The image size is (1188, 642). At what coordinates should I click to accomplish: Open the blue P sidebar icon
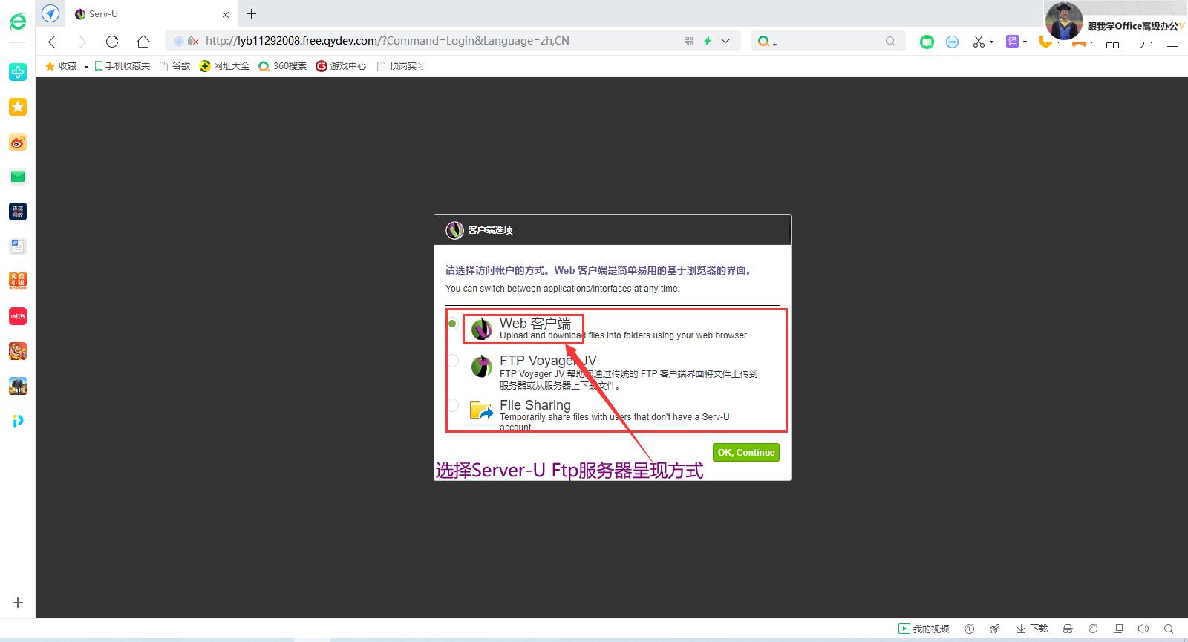[x=18, y=421]
